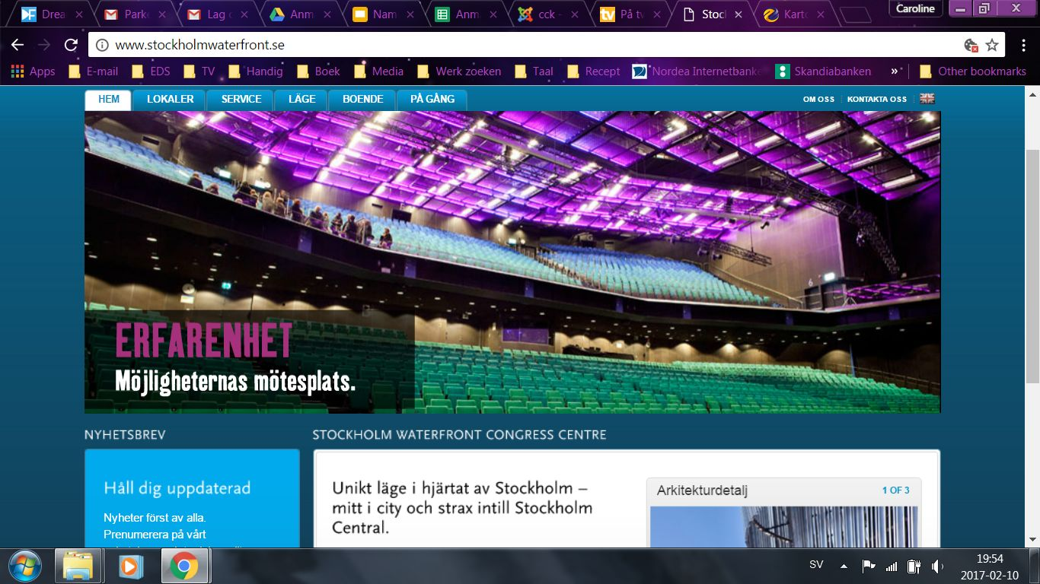Switch to the Joomla 'cck' tab

coord(548,14)
